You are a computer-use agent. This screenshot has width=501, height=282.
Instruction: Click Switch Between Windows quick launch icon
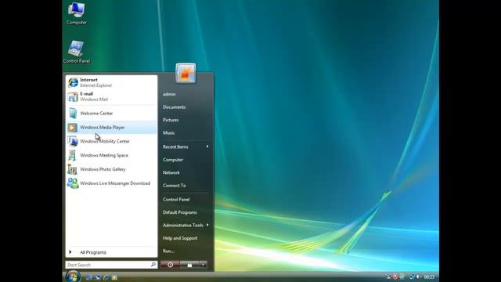click(x=97, y=277)
